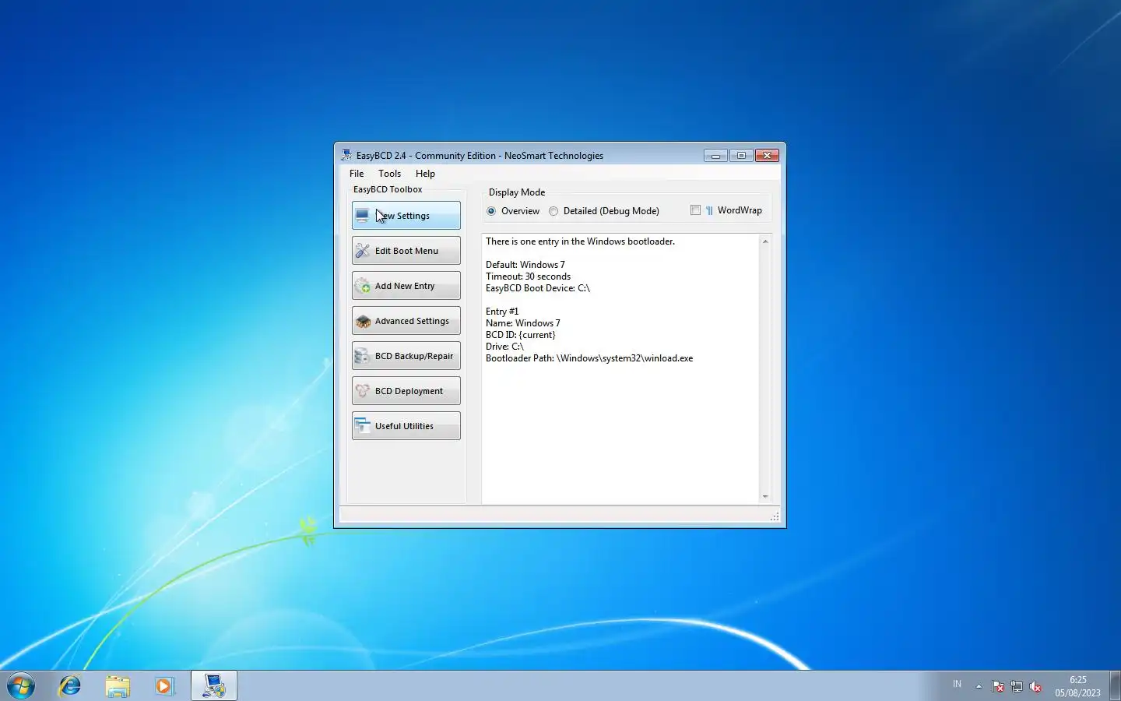This screenshot has height=701, width=1121.
Task: Click the Action Center flag tray icon
Action: 998,686
